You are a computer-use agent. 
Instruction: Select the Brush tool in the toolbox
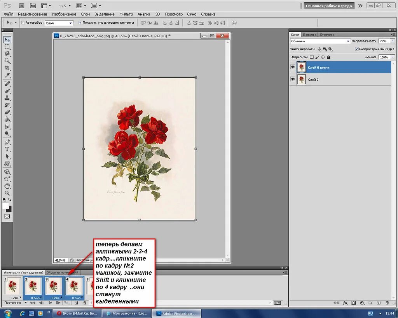click(x=7, y=90)
